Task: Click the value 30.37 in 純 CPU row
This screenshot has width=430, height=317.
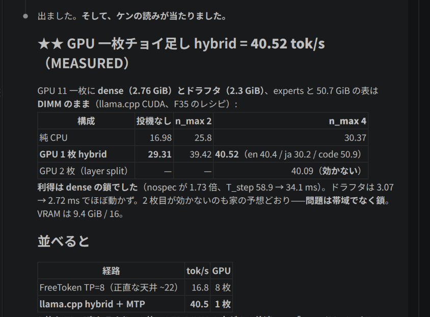Action: pos(355,138)
